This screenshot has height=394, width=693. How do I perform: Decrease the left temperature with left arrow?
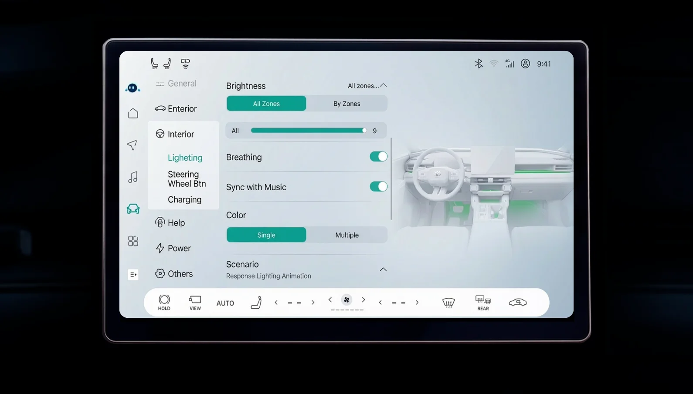tap(276, 303)
